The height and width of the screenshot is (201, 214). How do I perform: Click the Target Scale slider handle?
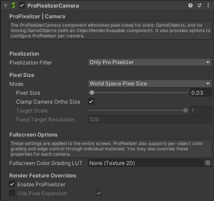click(x=186, y=110)
